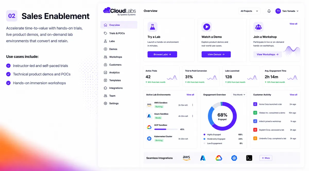Click the GCP Sandbox logo icon

[x=149, y=127]
